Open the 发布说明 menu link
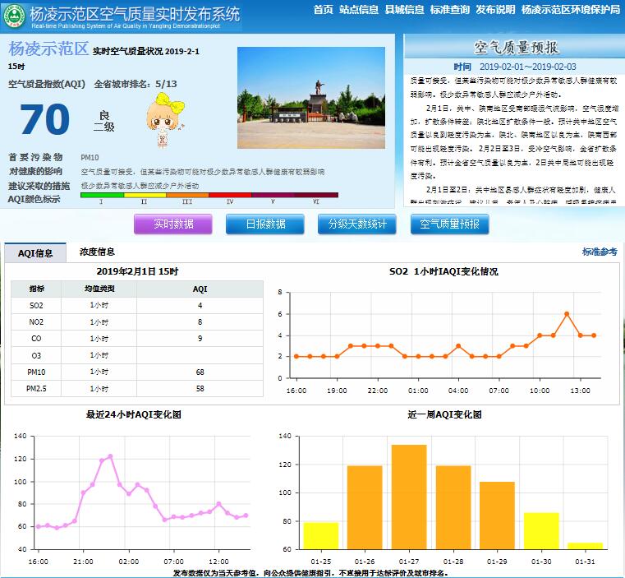The height and width of the screenshot is (578, 625). (495, 10)
